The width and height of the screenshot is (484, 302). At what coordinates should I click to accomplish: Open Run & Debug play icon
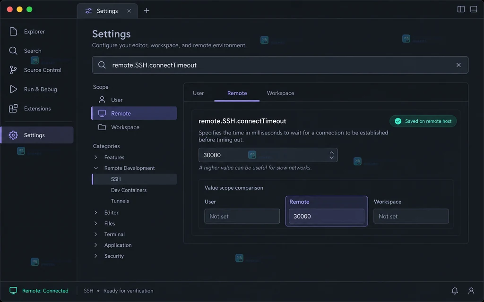click(x=13, y=89)
